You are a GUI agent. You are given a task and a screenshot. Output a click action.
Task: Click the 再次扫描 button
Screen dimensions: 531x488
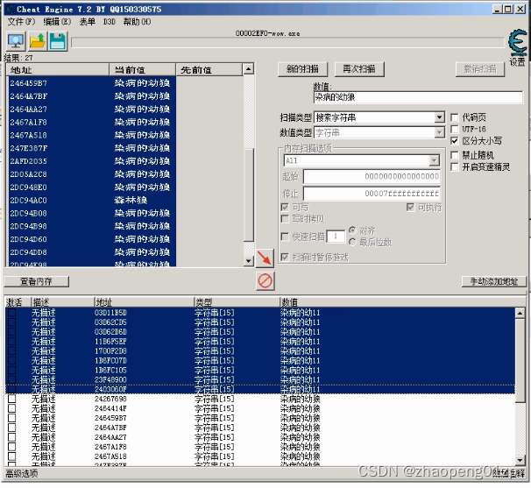pos(359,69)
